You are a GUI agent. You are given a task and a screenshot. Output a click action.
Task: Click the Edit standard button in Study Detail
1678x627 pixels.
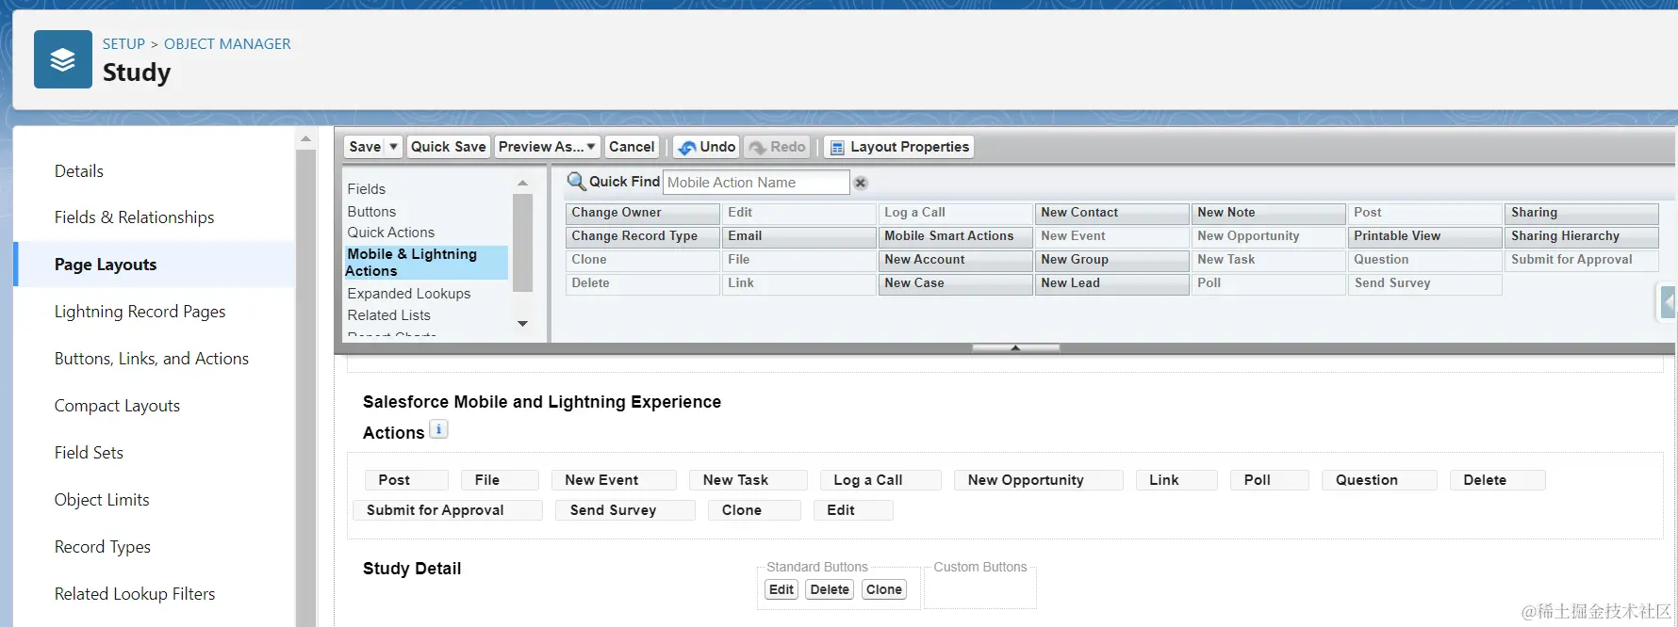pos(781,589)
